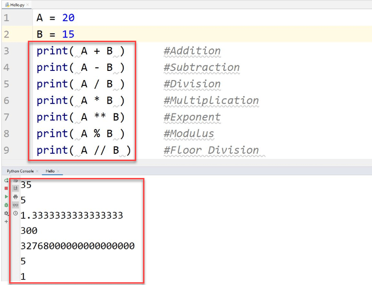Expand the small arrow beside the settings gear

click(x=10, y=215)
